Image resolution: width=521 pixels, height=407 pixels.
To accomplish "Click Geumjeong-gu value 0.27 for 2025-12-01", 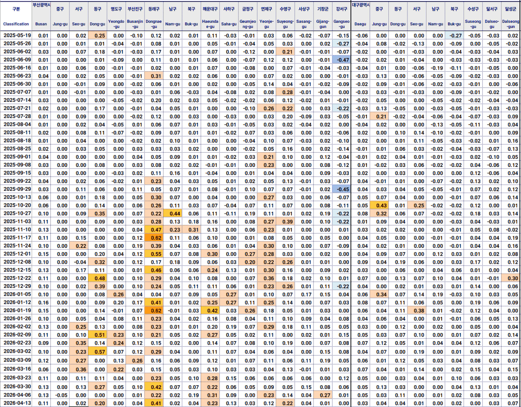I will (x=248, y=254).
